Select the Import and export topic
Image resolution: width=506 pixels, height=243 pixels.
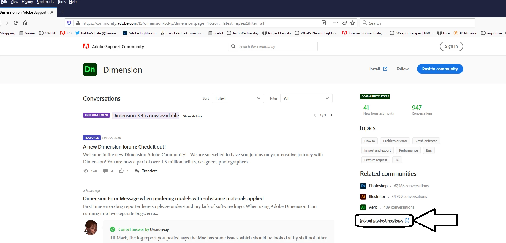pos(377,150)
